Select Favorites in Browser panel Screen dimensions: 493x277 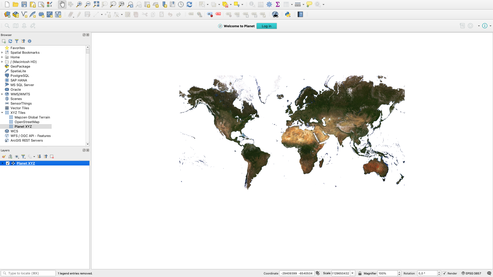[18, 48]
